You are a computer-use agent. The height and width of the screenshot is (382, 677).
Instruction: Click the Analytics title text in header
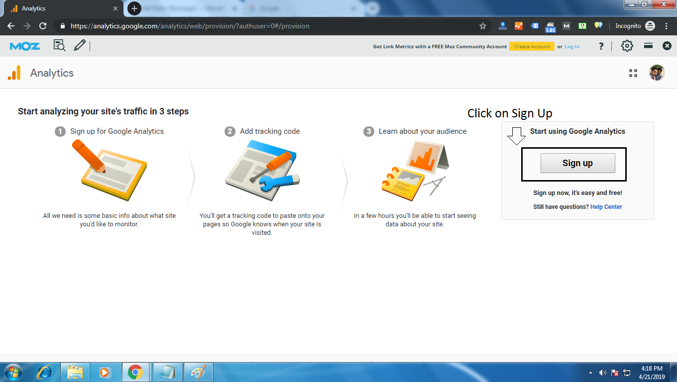tap(52, 73)
